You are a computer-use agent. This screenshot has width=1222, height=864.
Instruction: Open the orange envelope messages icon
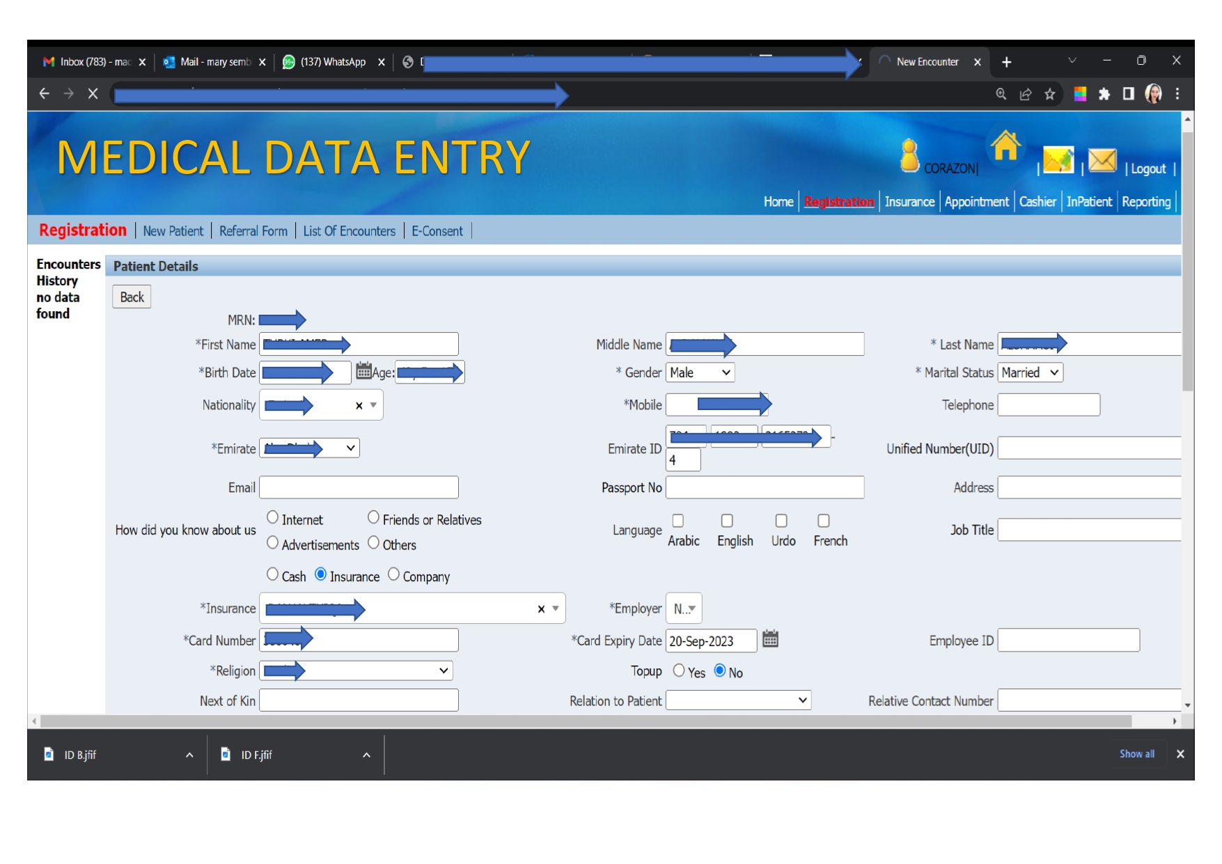1102,160
